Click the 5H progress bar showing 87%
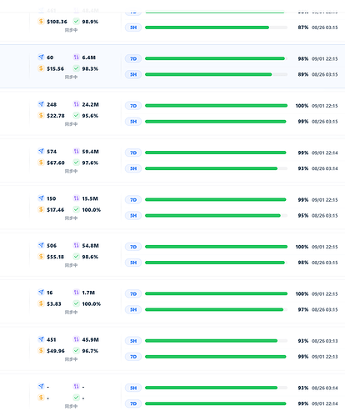Screen dimensions: 345x416 pyautogui.click(x=216, y=28)
